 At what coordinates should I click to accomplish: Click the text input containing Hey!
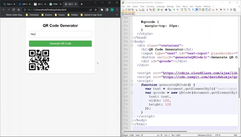[x=60, y=34]
